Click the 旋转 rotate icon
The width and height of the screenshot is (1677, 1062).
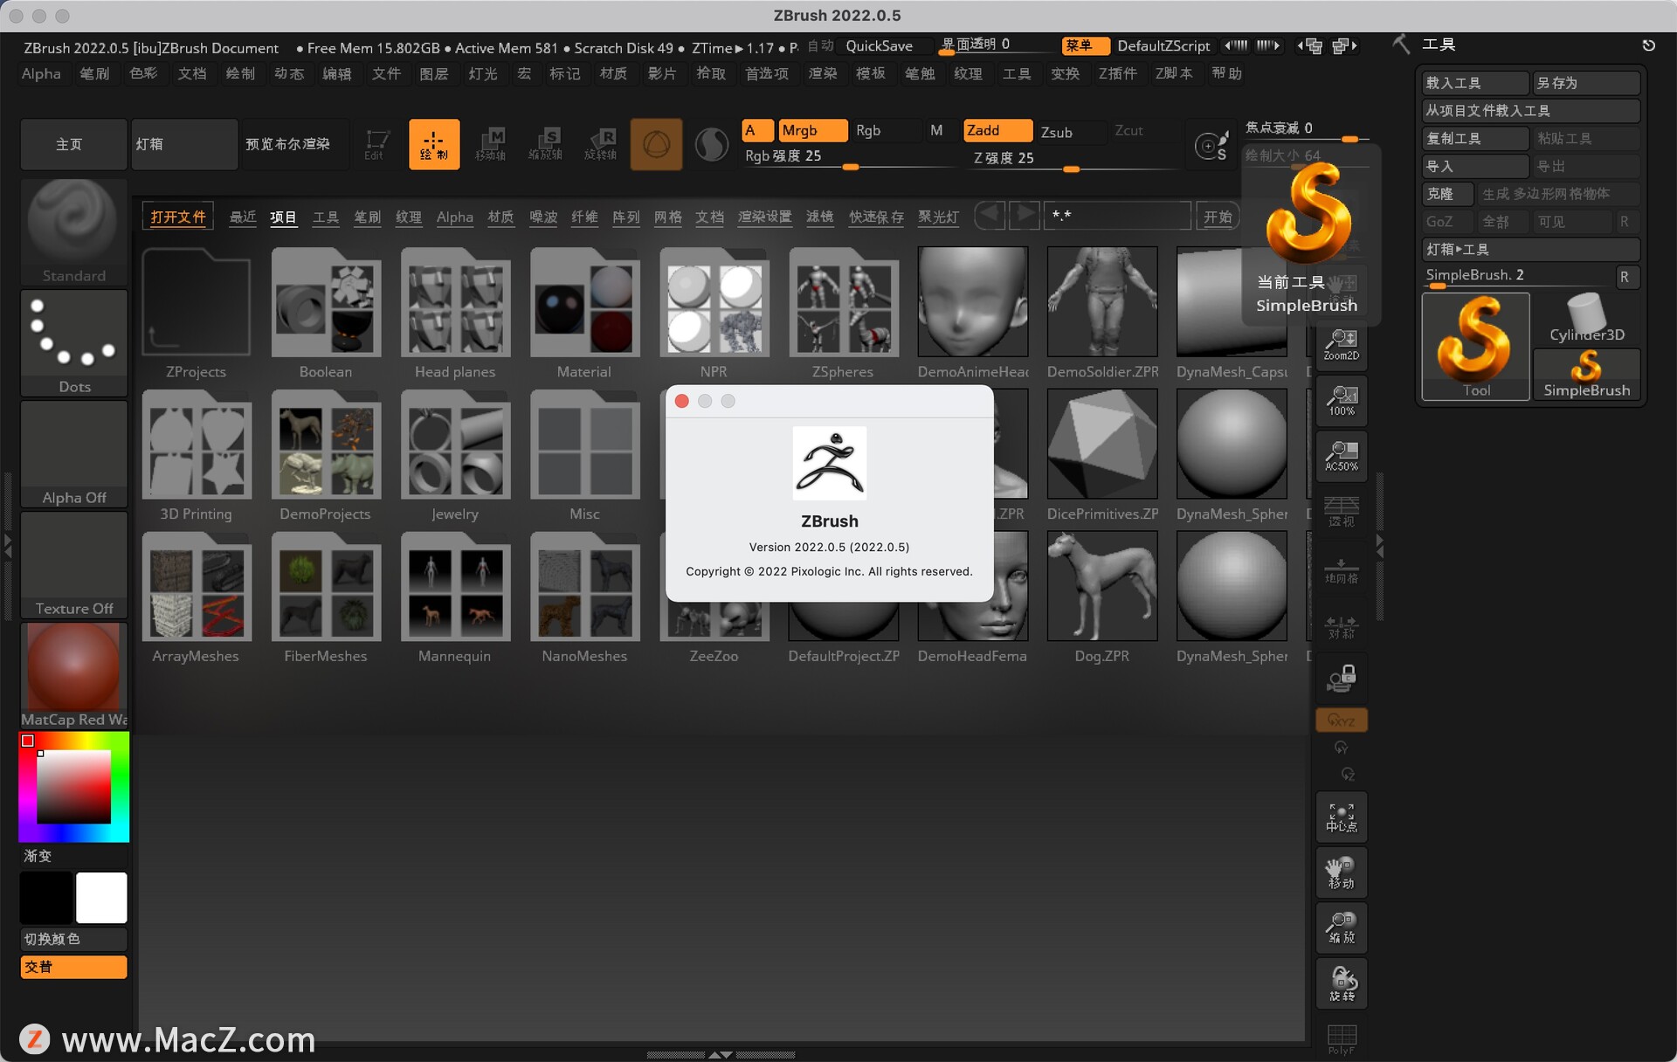click(1342, 983)
